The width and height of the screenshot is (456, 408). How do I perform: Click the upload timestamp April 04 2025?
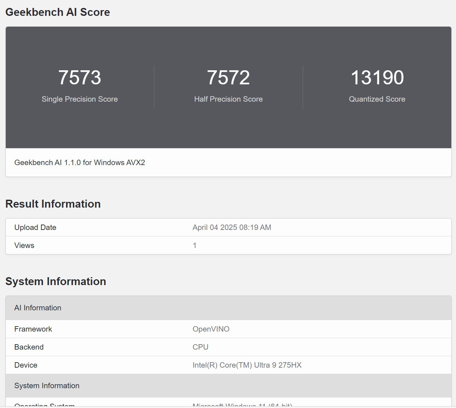click(232, 227)
